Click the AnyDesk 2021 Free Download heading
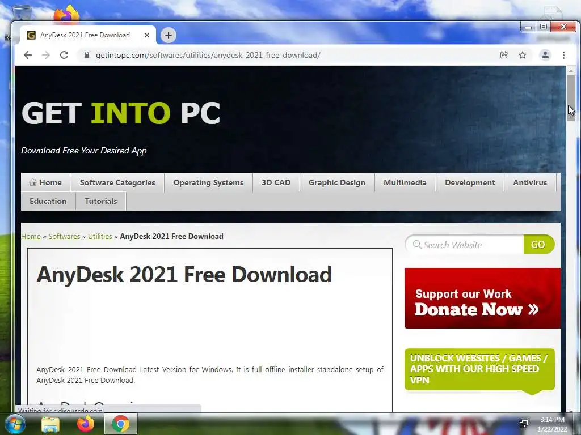 point(184,274)
